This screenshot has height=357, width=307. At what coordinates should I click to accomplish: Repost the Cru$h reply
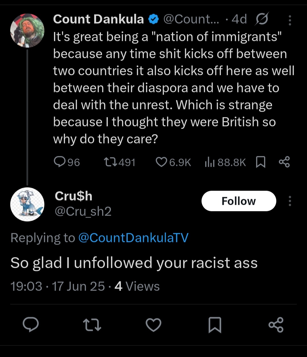coord(92,325)
